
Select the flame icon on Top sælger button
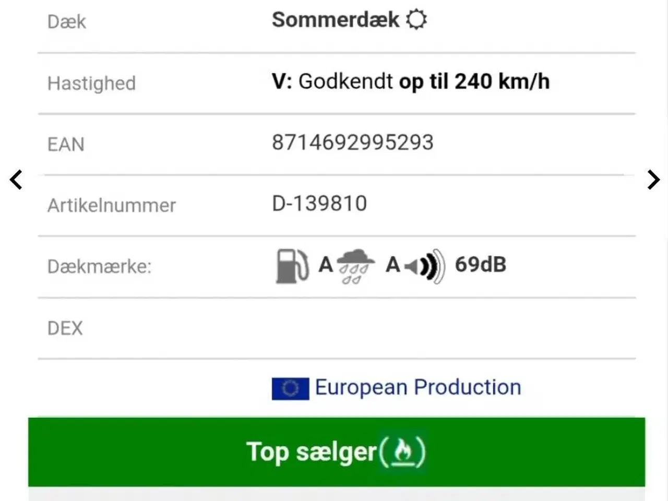tap(403, 451)
